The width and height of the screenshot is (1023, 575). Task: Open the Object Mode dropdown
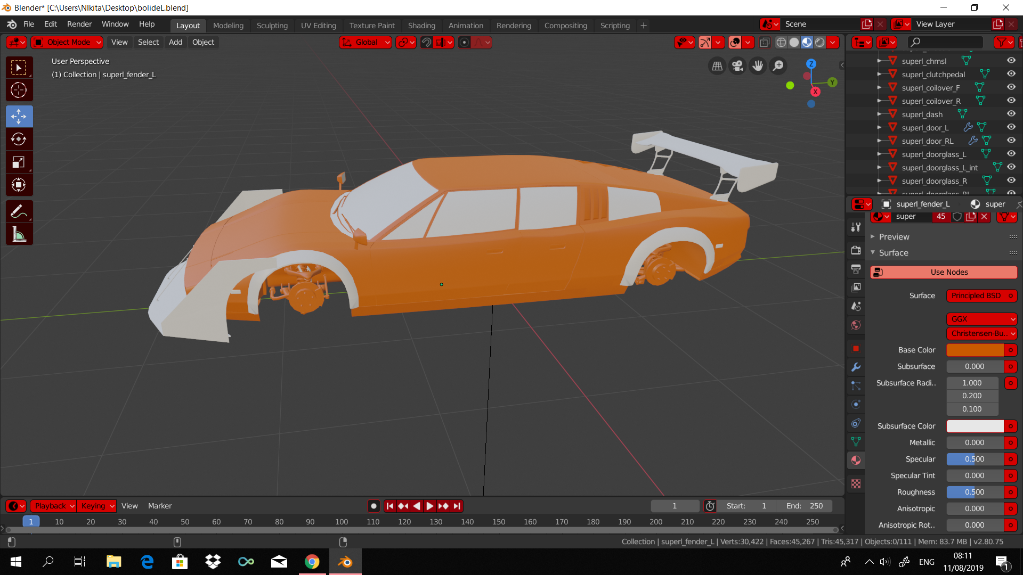[68, 42]
